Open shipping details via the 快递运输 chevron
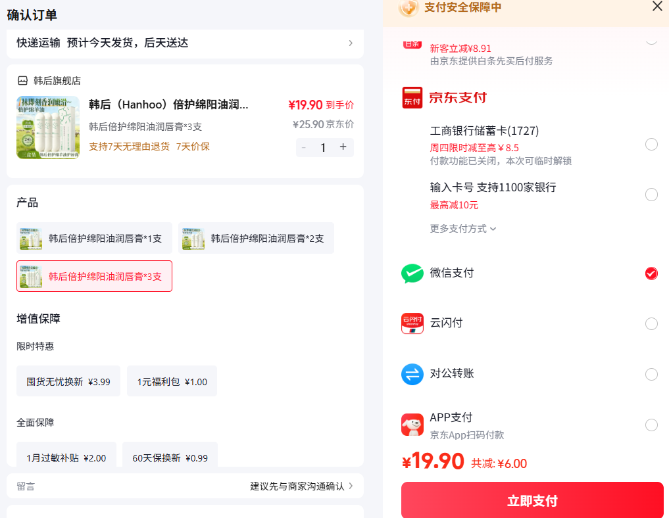The height and width of the screenshot is (518, 669). coord(350,43)
